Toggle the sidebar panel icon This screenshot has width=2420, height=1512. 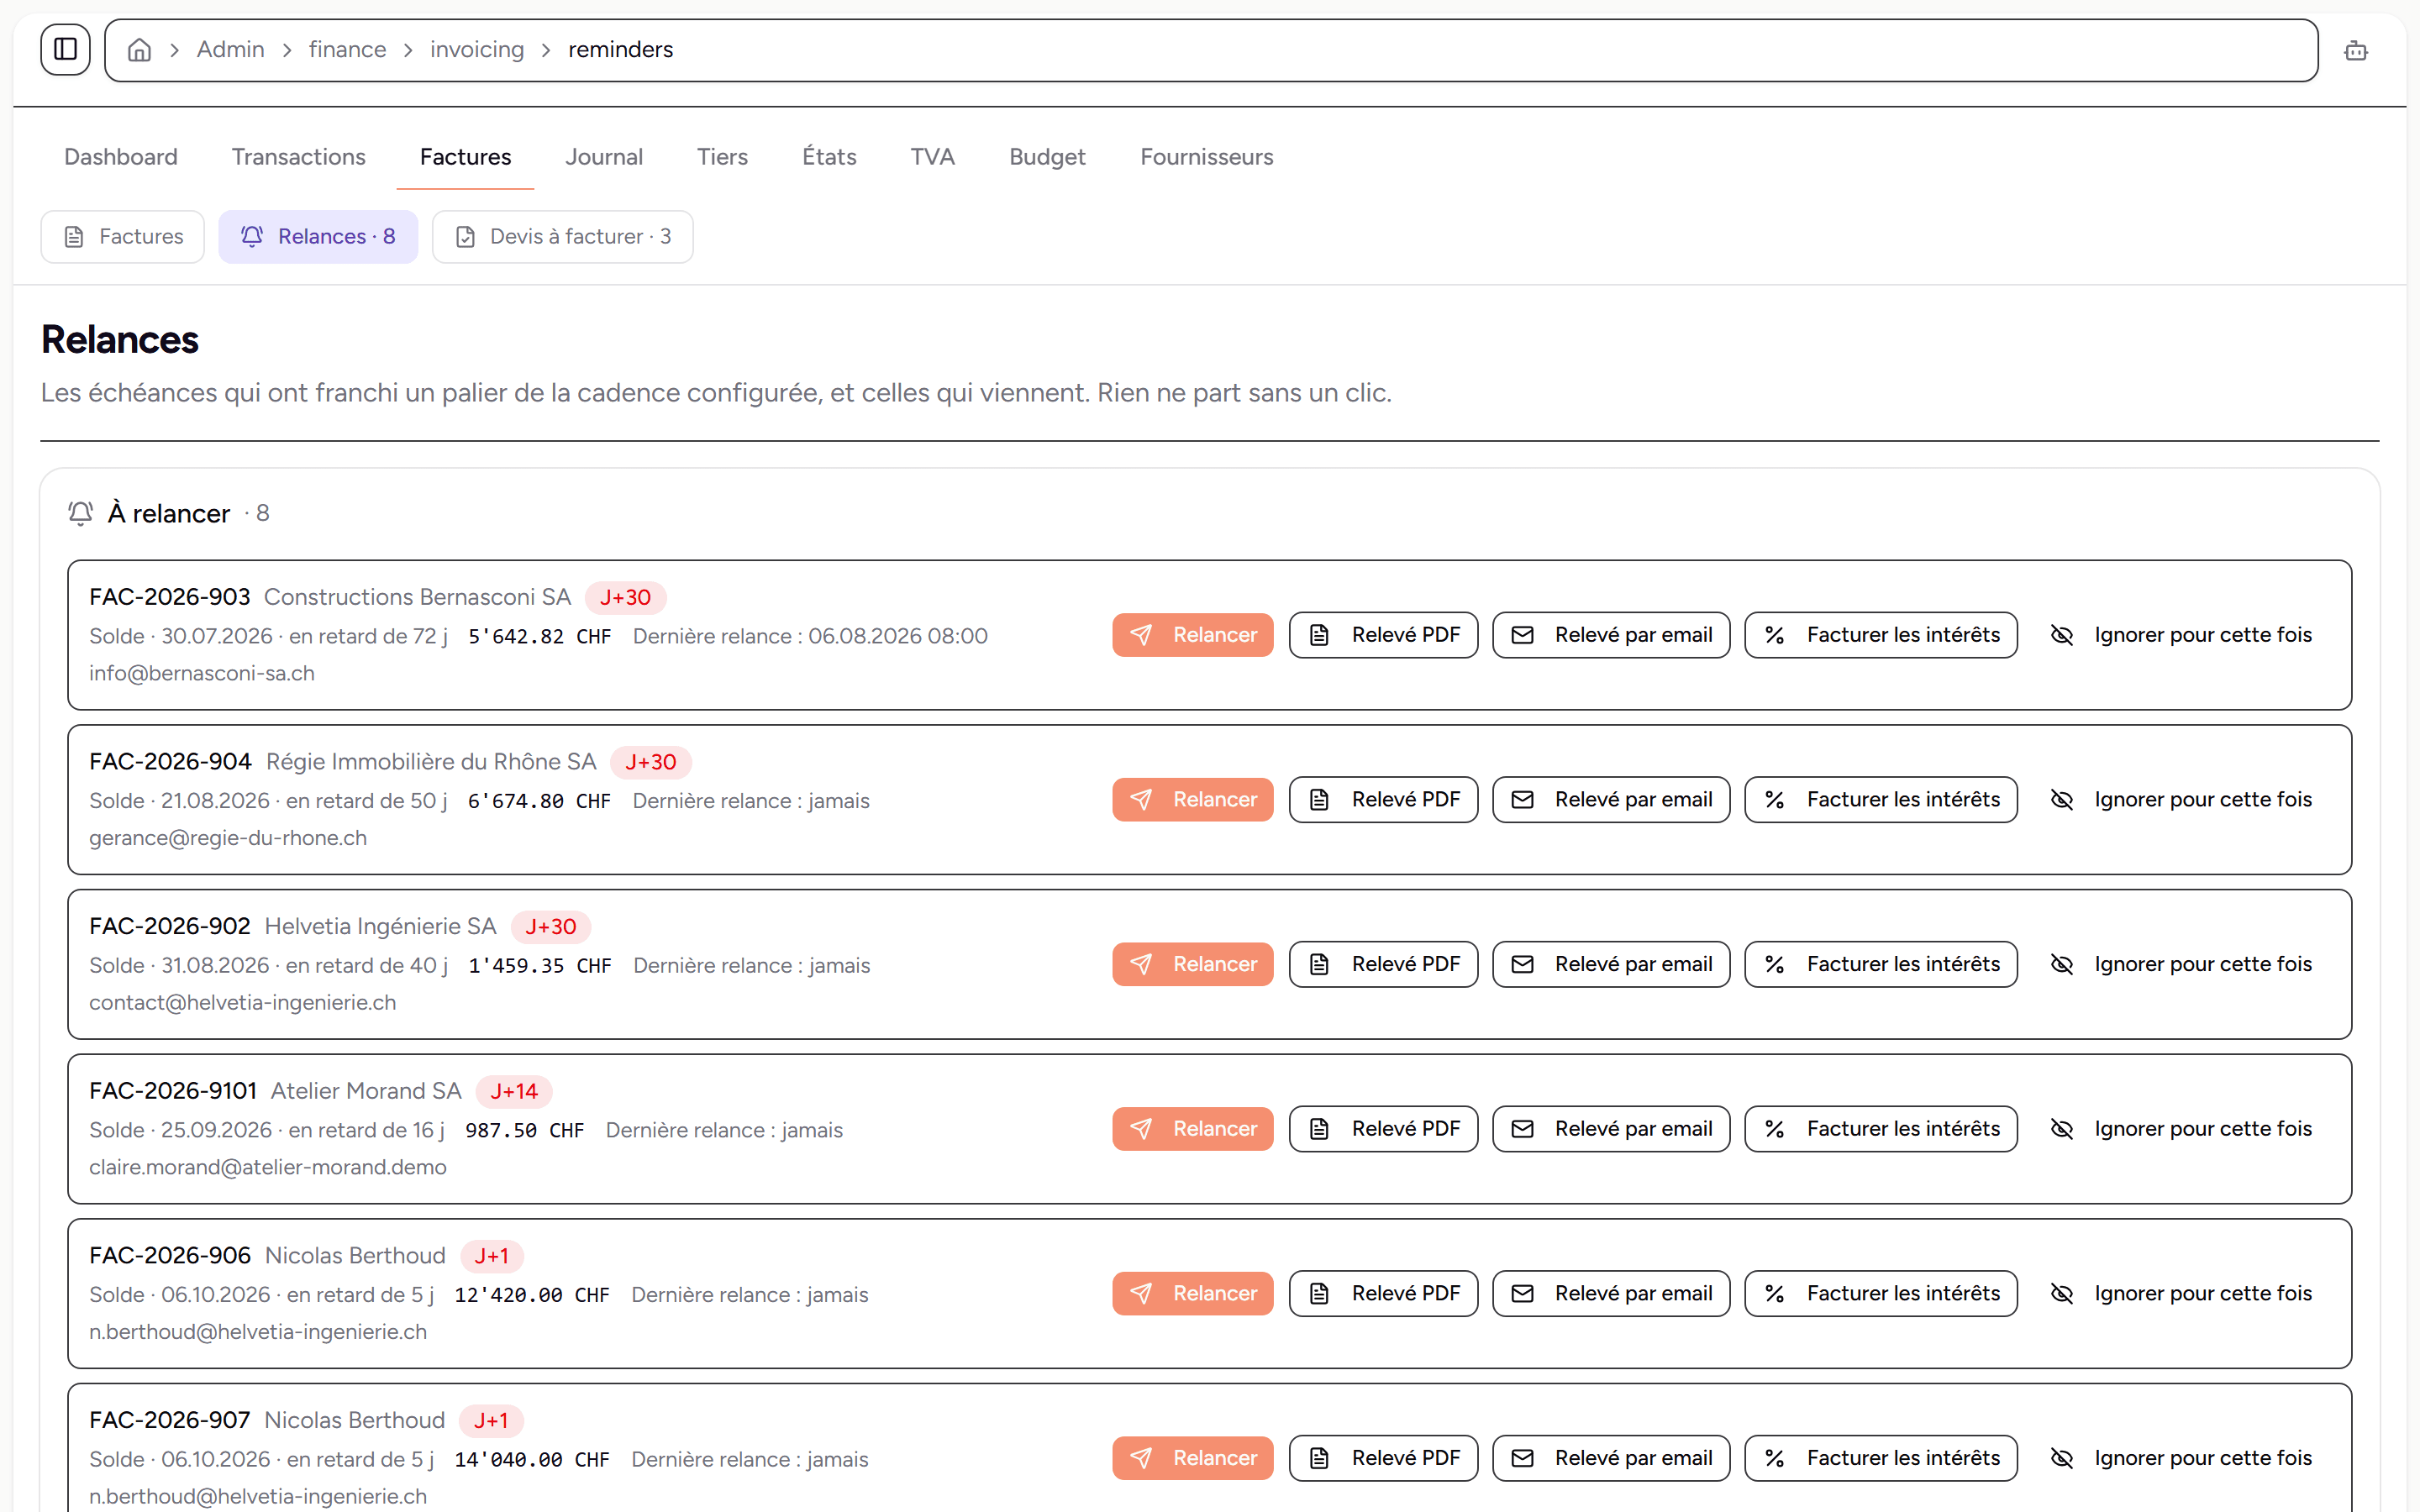click(x=65, y=49)
